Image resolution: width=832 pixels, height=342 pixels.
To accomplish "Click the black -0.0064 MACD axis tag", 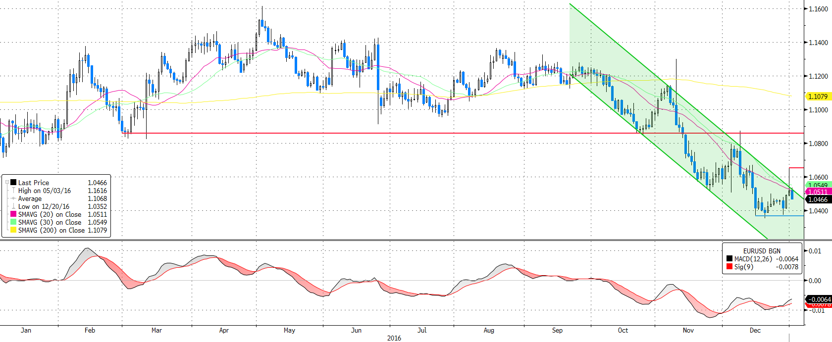I will (819, 299).
